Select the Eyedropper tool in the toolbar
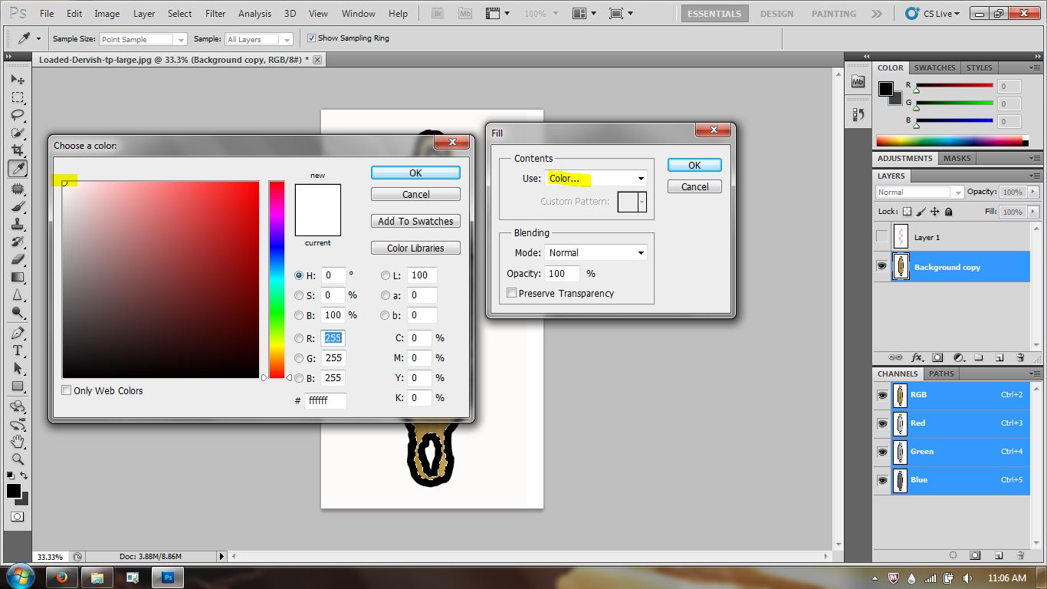The width and height of the screenshot is (1047, 589). pos(18,168)
